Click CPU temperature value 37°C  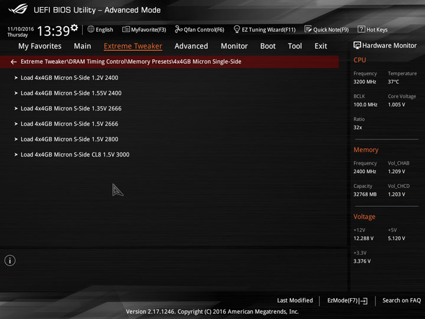click(393, 82)
